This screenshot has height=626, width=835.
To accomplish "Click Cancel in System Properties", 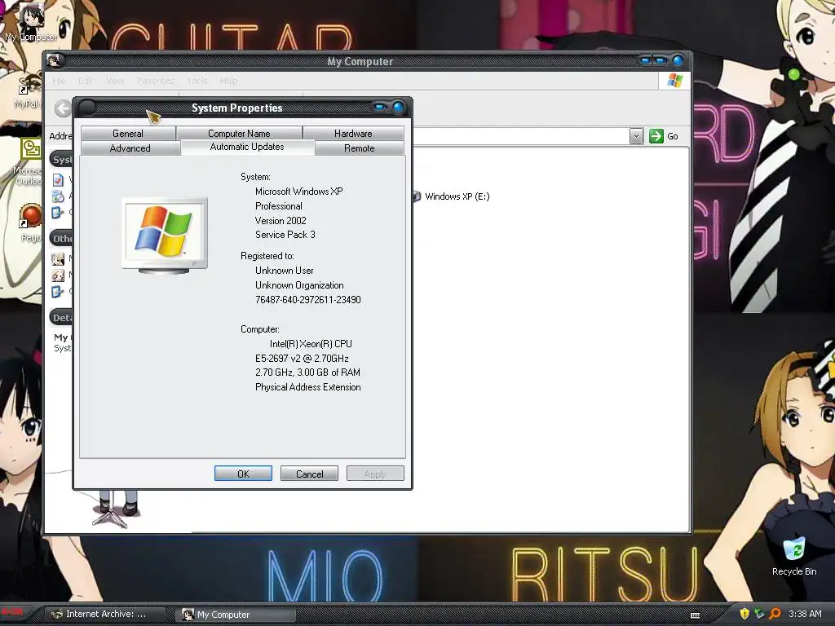I will point(309,474).
